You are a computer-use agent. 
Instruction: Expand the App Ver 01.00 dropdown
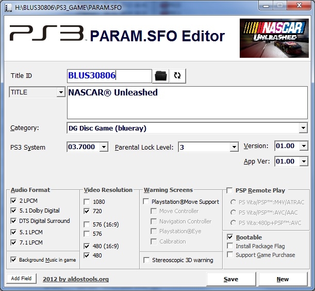pyautogui.click(x=304, y=161)
